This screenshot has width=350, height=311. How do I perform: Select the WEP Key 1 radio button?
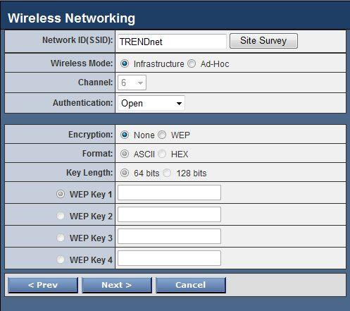[61, 194]
